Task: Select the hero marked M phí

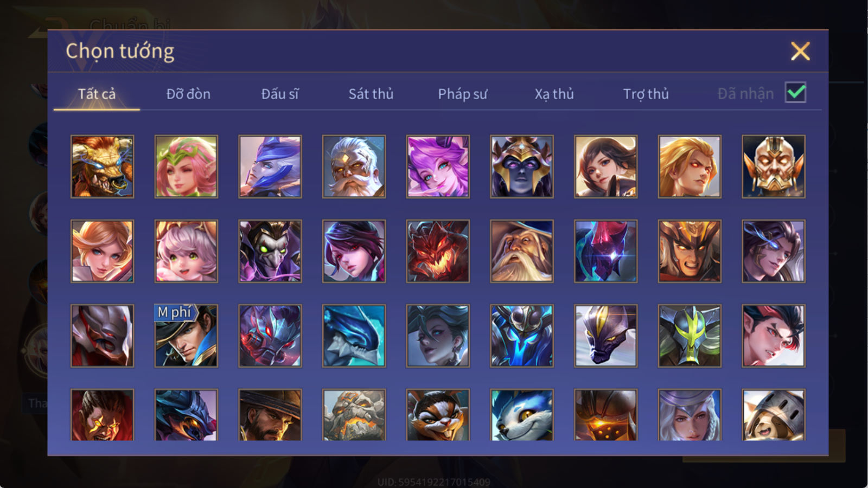Action: (186, 336)
